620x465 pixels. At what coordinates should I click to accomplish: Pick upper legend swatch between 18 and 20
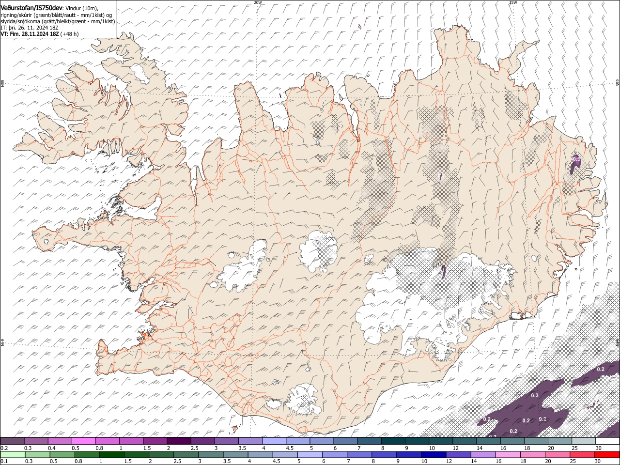[536, 441]
